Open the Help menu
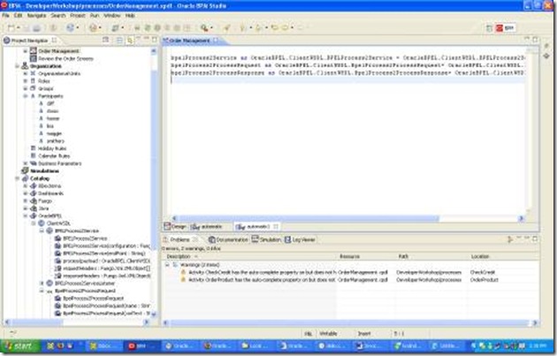The image size is (557, 356). [x=130, y=16]
